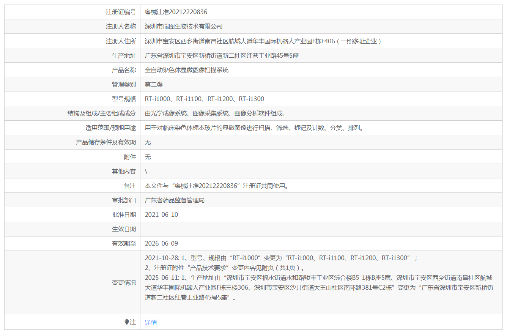Select model list RT-i1000、RT-i1100、RT-i1200、RT-i1300
The image size is (507, 331).
click(x=205, y=99)
